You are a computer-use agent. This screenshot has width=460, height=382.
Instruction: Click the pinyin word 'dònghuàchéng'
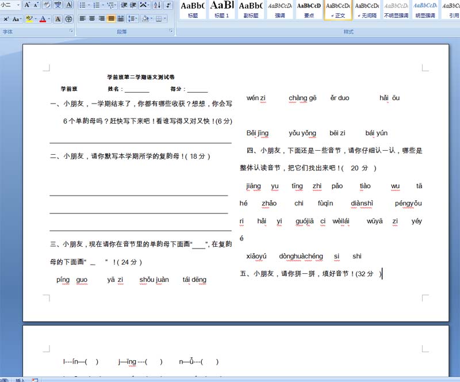(x=301, y=257)
